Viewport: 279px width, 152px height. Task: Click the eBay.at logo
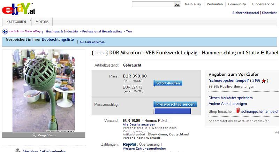(x=19, y=9)
